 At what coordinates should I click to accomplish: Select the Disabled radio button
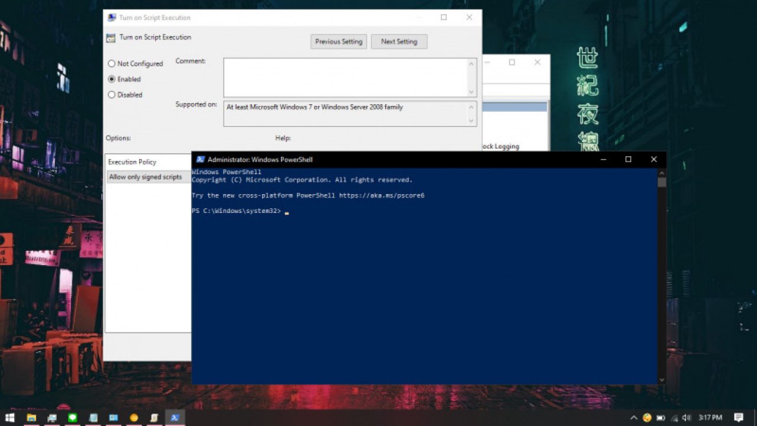[x=112, y=94]
